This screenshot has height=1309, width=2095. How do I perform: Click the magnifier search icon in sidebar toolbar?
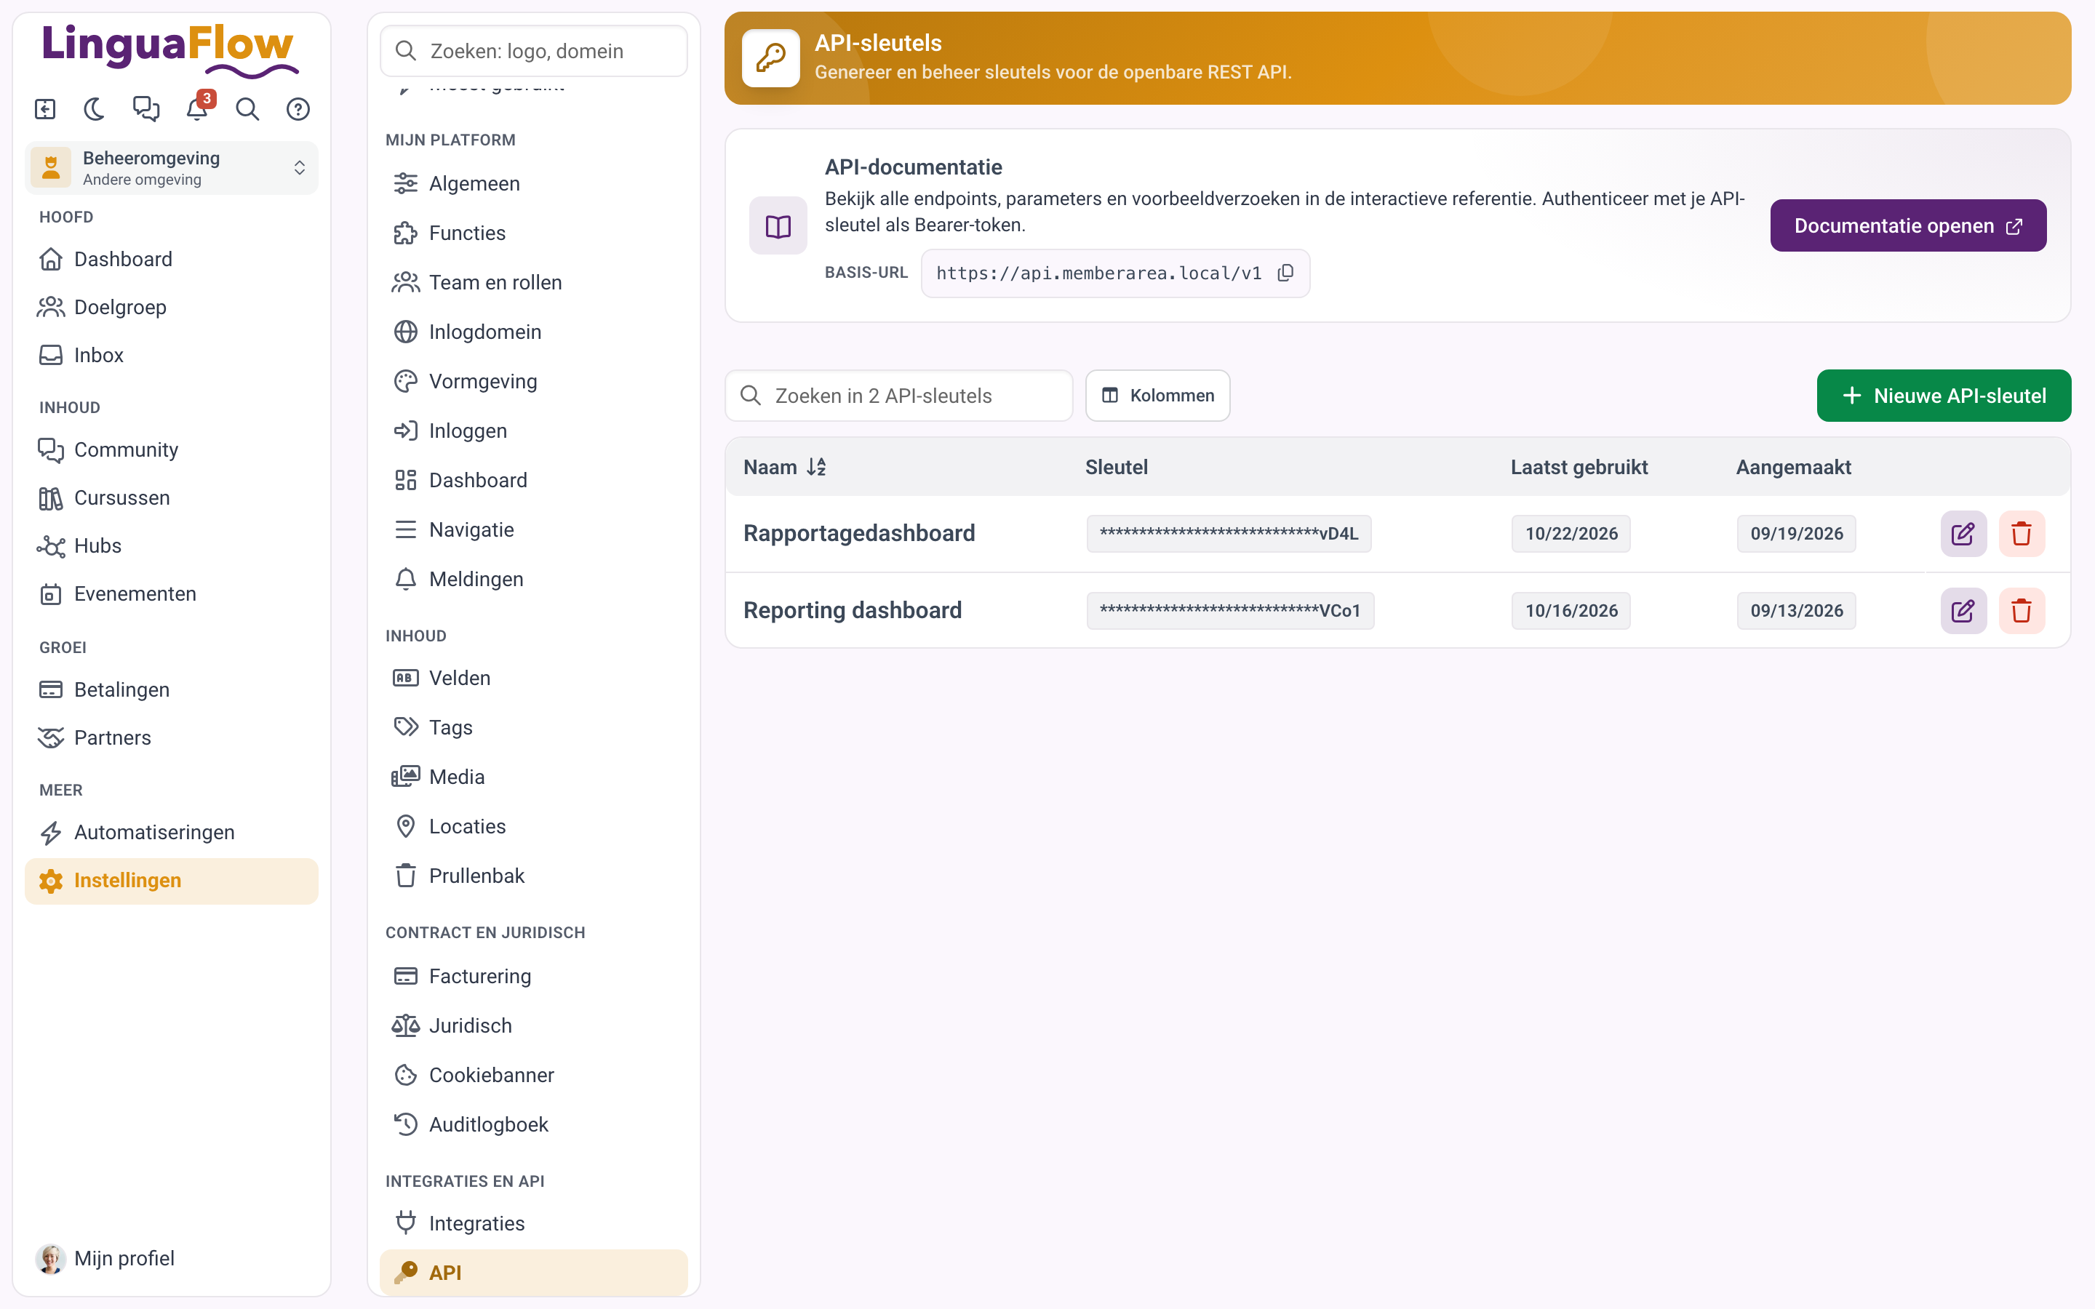pos(247,109)
